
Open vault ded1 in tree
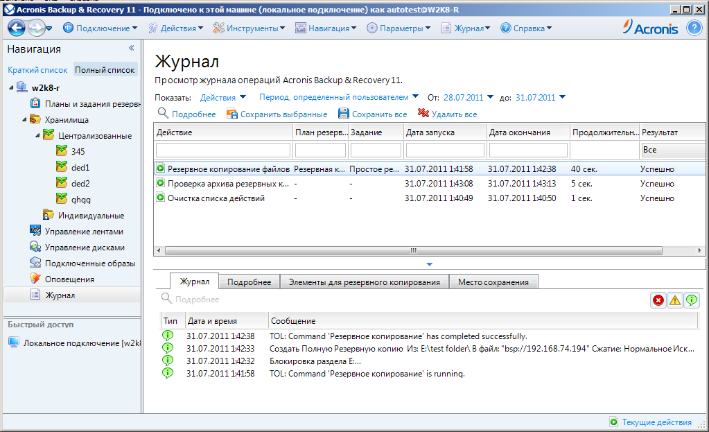point(73,167)
